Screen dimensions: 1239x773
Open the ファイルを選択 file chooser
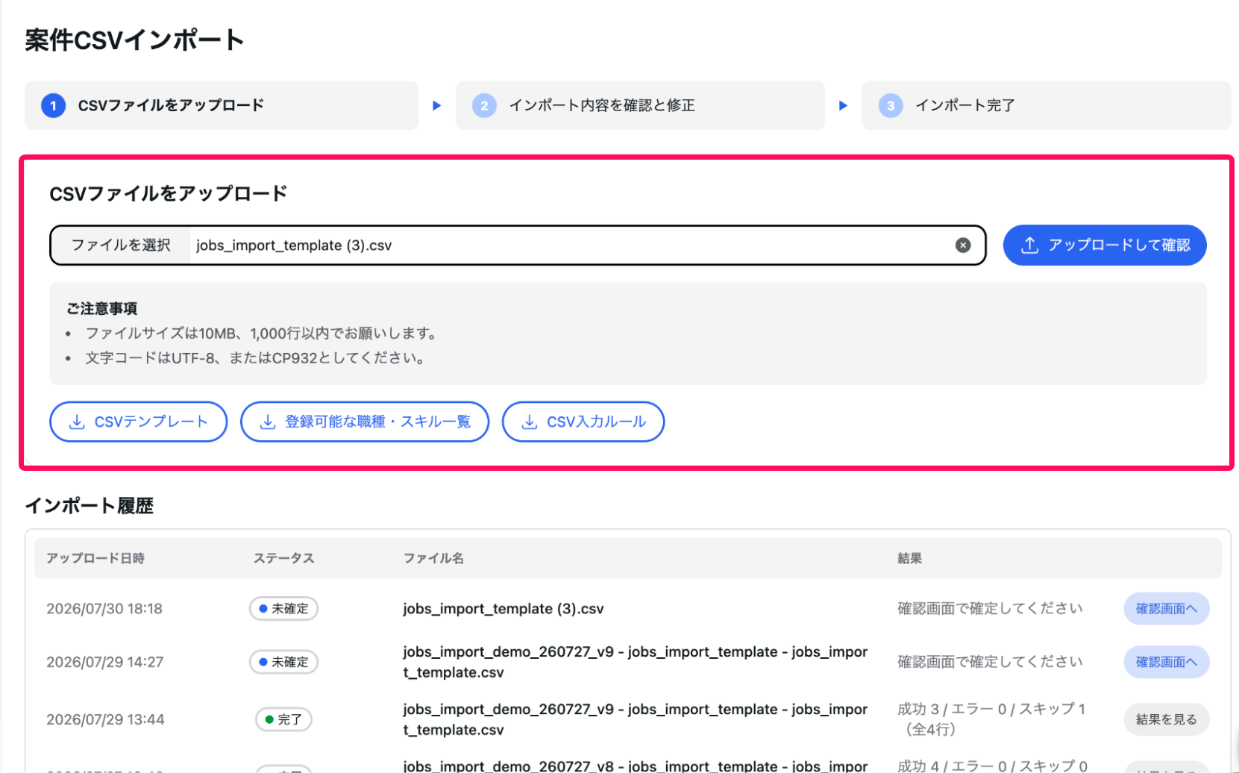[x=121, y=245]
